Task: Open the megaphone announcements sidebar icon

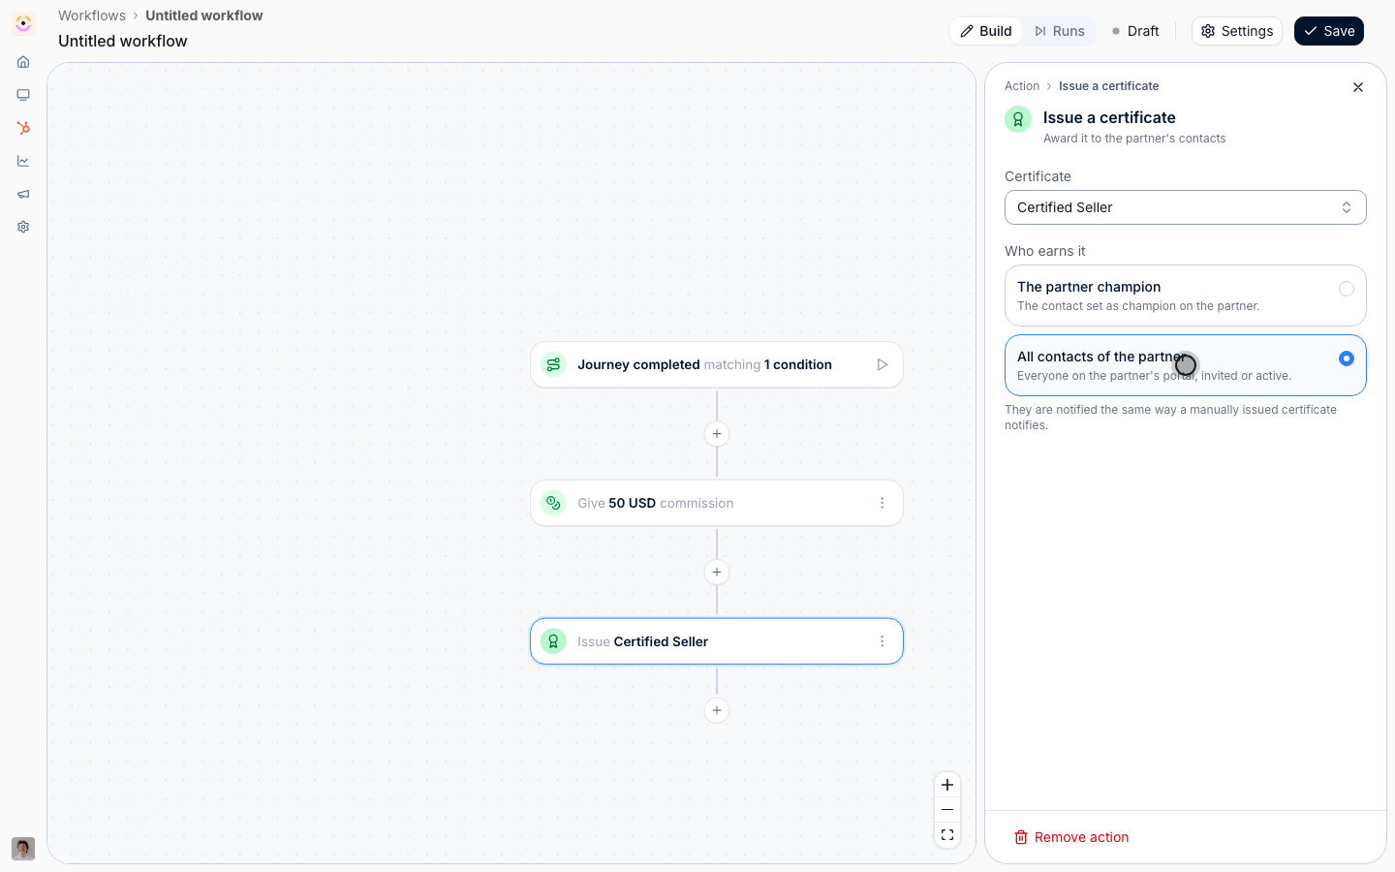Action: (23, 194)
